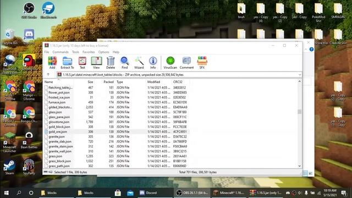Viewport: 352px width, 198px height.
Task: Select grass_path.json file row
Action: pyautogui.click(x=116, y=166)
